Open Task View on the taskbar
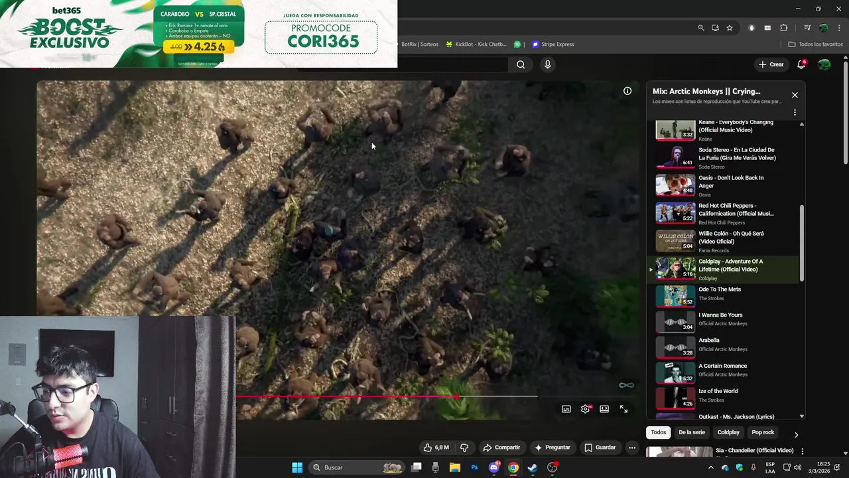 417,467
